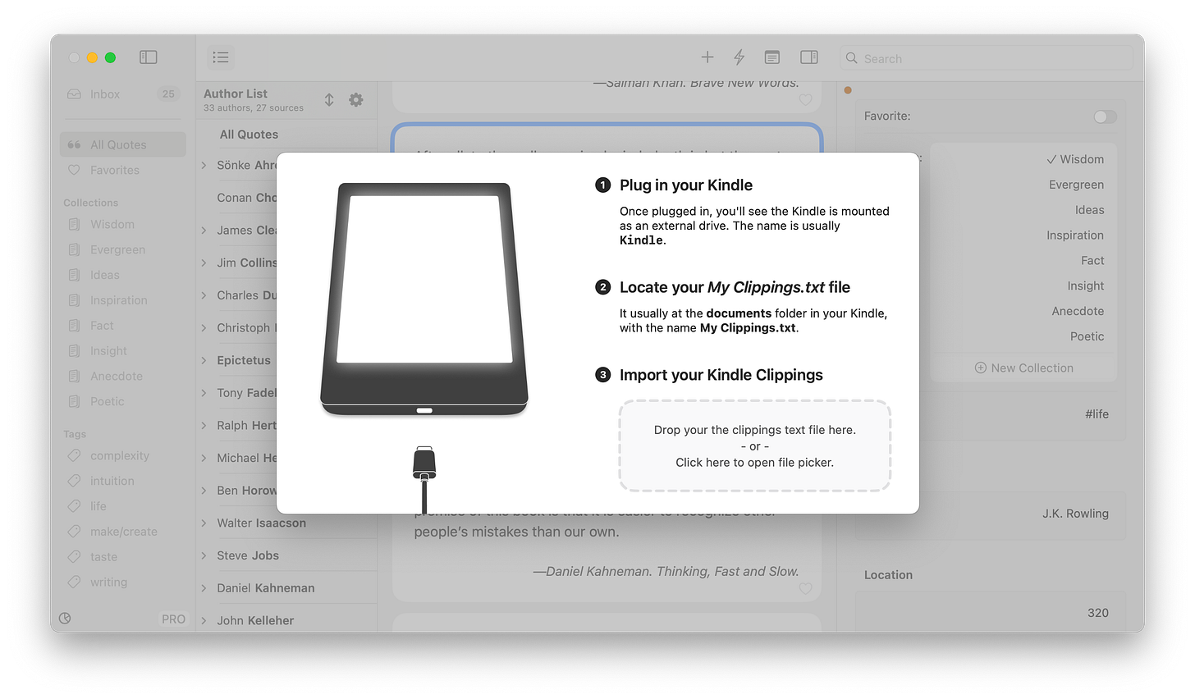Select the intuition tag in sidebar
This screenshot has height=699, width=1195.
[x=123, y=481]
